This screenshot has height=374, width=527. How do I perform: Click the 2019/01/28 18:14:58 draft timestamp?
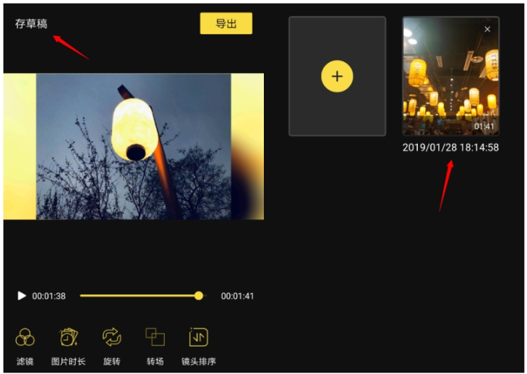click(450, 148)
